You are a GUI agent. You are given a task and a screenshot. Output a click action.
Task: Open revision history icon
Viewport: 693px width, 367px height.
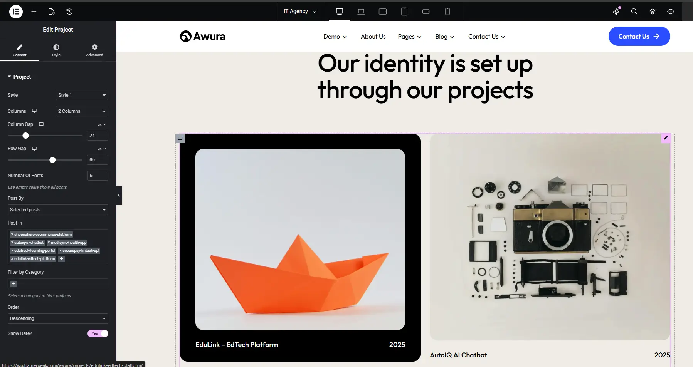pos(69,12)
